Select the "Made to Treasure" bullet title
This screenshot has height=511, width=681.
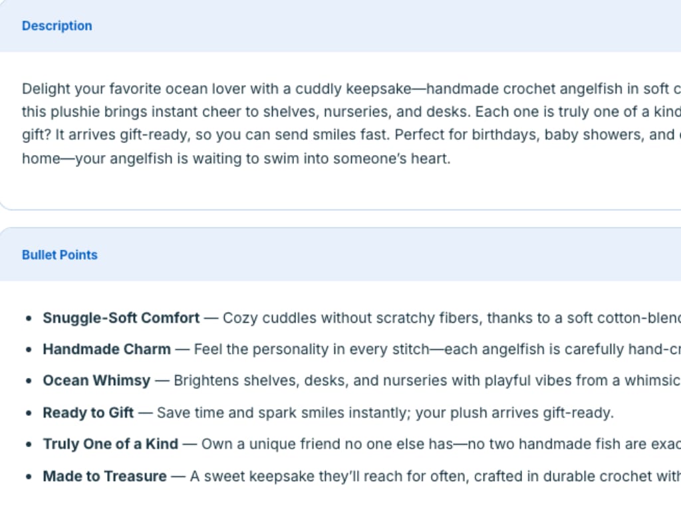(104, 476)
